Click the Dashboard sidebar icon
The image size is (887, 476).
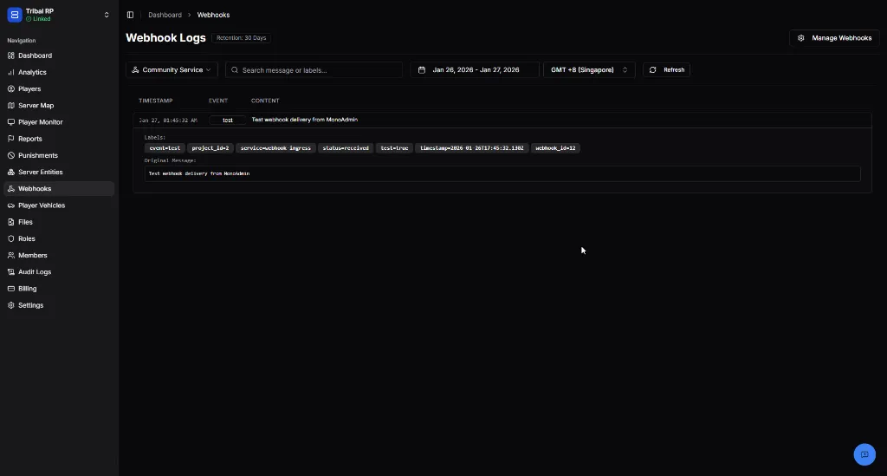coord(10,55)
